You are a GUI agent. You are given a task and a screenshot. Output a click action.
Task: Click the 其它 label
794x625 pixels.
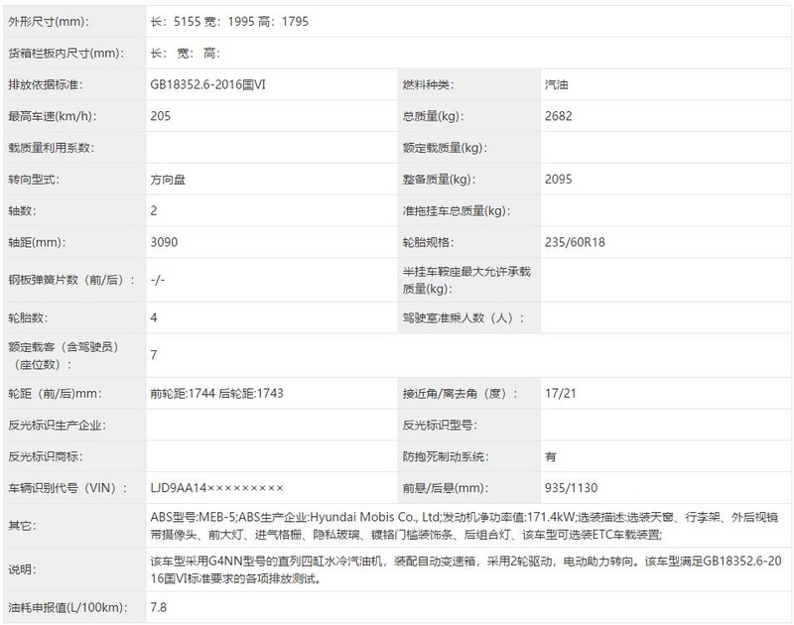pyautogui.click(x=22, y=527)
